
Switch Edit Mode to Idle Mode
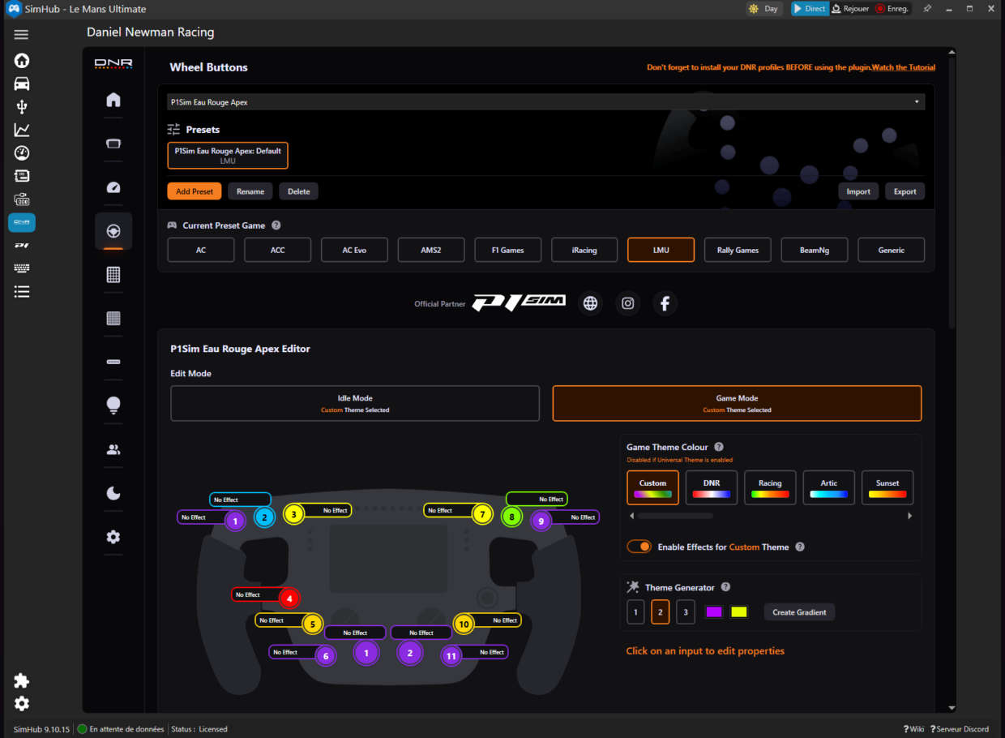tap(354, 402)
